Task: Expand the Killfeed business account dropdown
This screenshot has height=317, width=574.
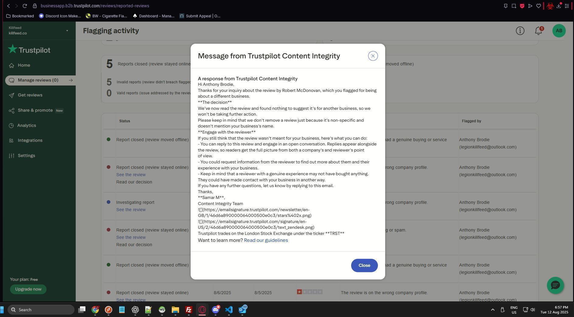Action: click(x=67, y=30)
